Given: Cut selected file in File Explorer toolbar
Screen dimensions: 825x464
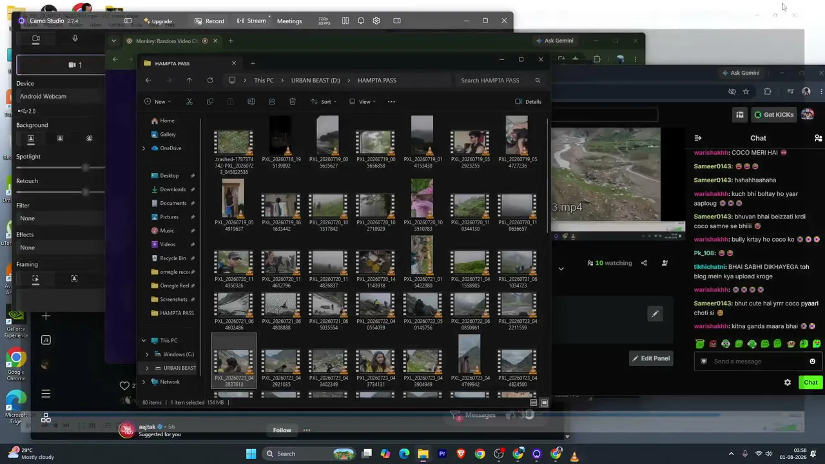Looking at the screenshot, I should (x=189, y=102).
